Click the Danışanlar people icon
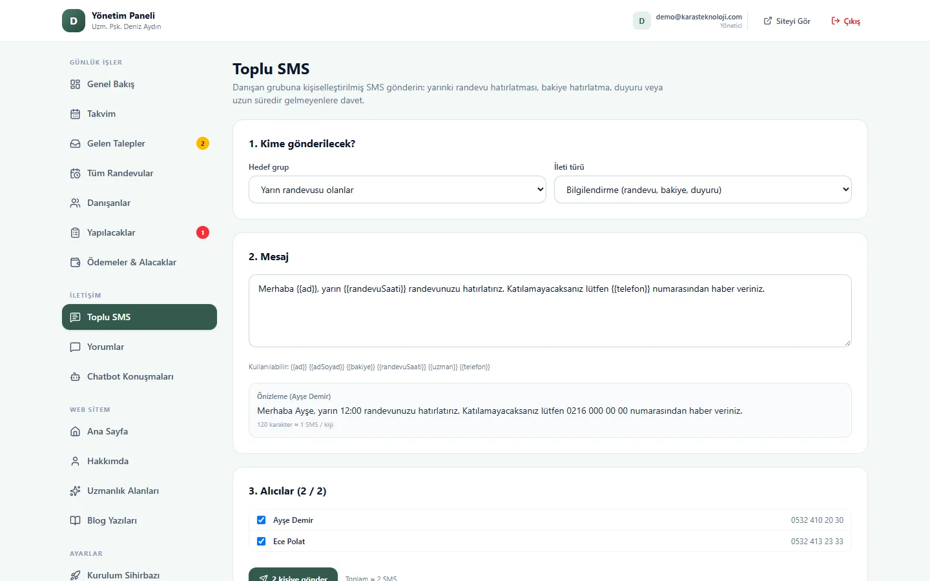This screenshot has height=581, width=930. coord(75,203)
